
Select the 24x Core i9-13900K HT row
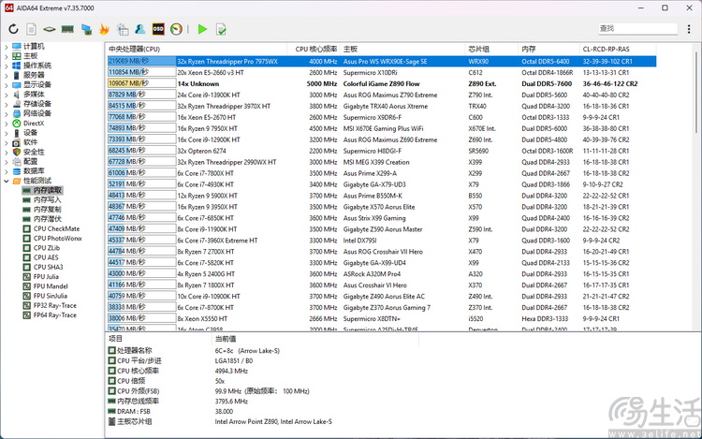tap(382, 95)
